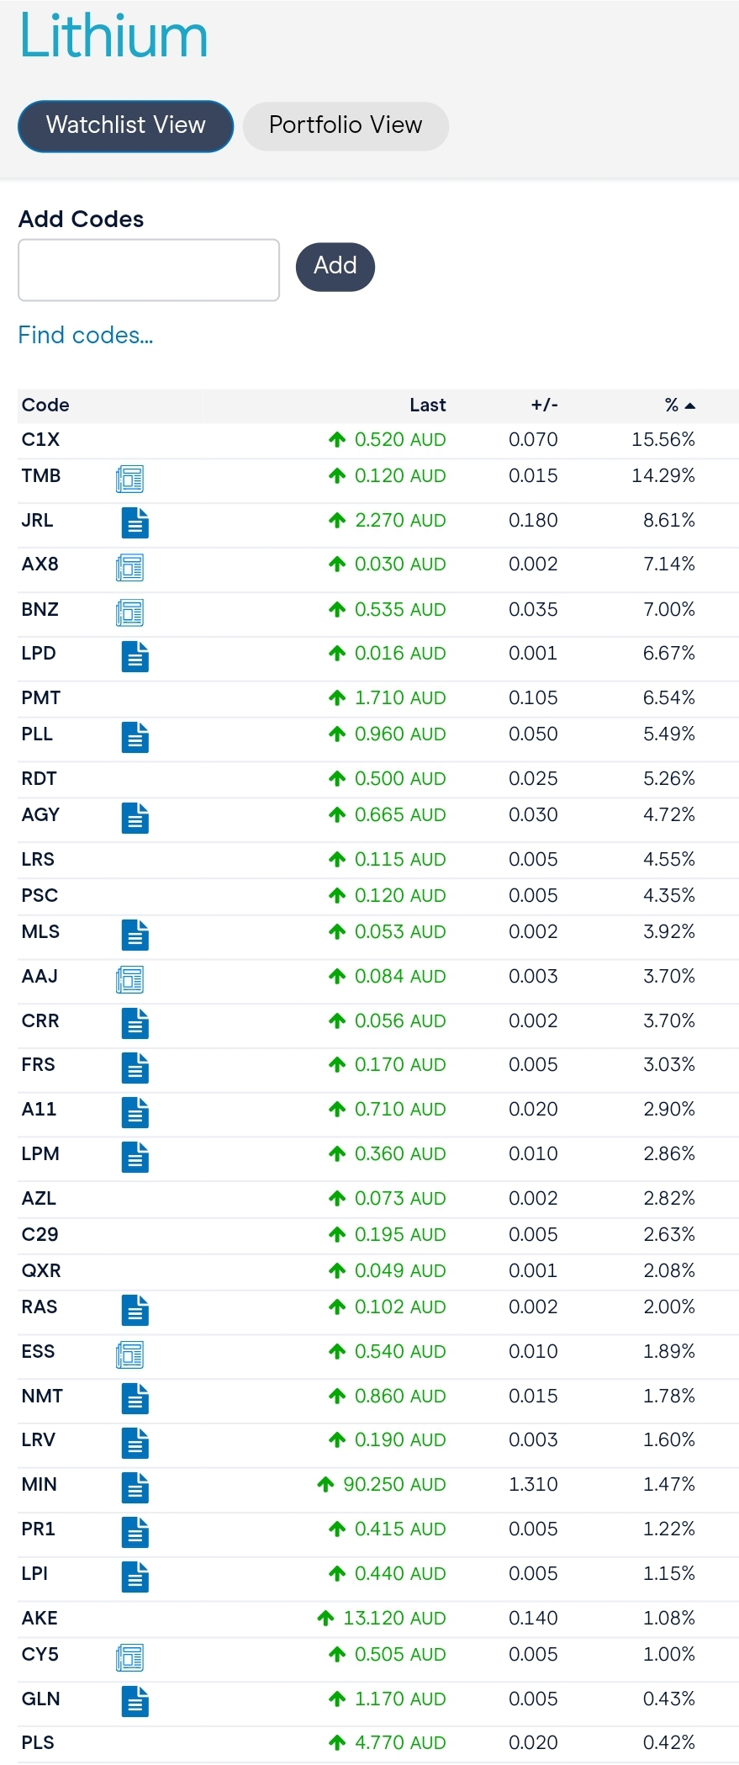Sort the table by Code column
Screen dimensions: 739x1765
point(45,405)
